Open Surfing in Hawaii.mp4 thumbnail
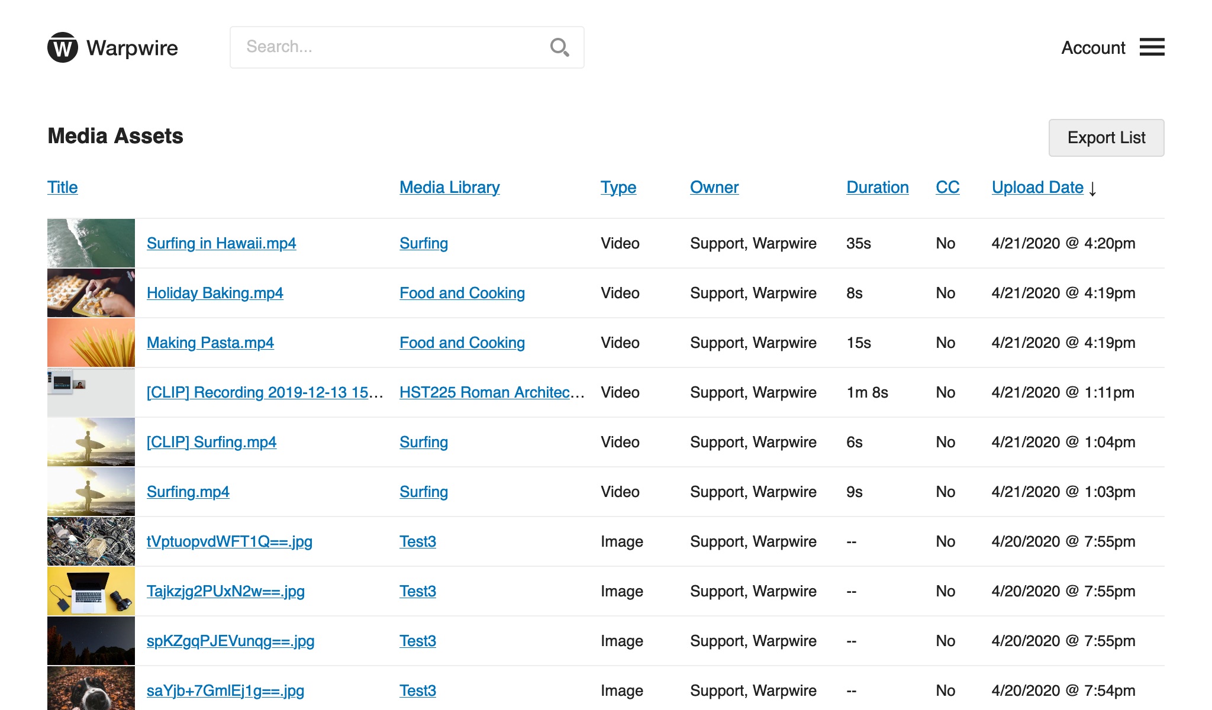The image size is (1212, 710). [x=91, y=243]
